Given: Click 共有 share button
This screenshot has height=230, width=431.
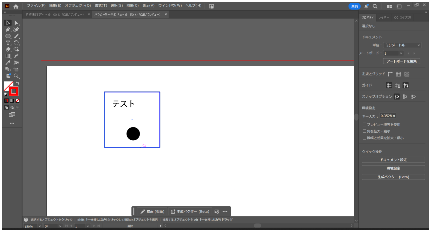Looking at the screenshot, I should click(355, 6).
